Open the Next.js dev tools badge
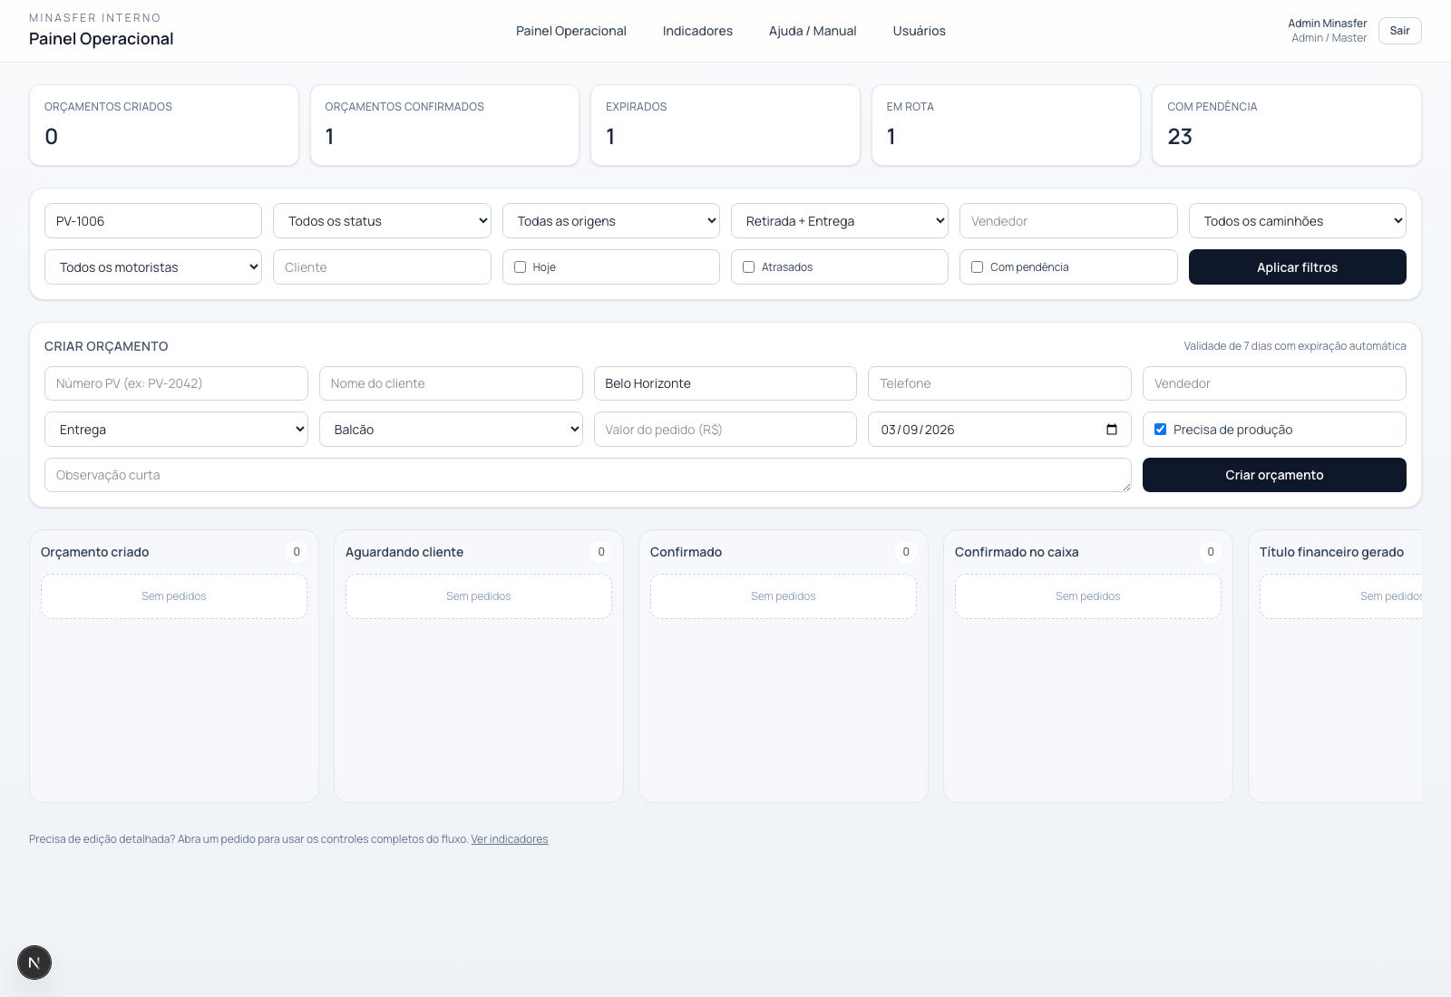Viewport: 1451px width, 997px height. click(x=34, y=963)
